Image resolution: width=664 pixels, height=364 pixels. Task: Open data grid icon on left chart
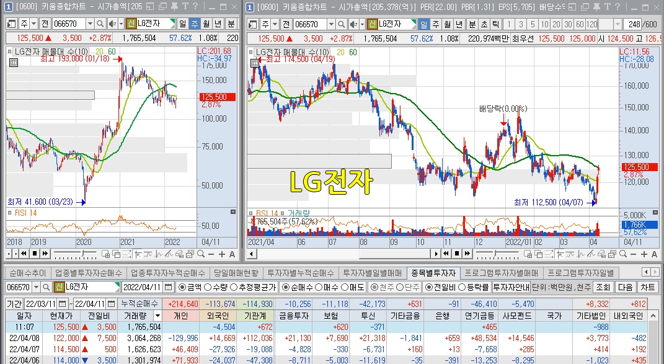(x=13, y=63)
